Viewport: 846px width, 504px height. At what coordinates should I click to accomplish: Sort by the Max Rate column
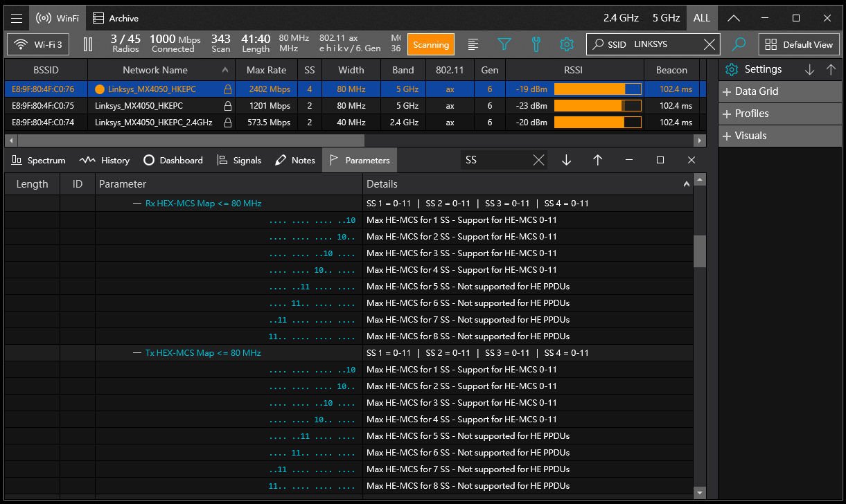coord(266,70)
